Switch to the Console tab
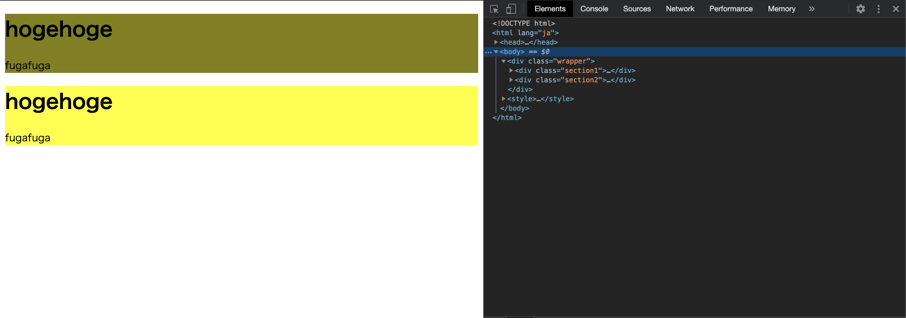 [x=594, y=9]
